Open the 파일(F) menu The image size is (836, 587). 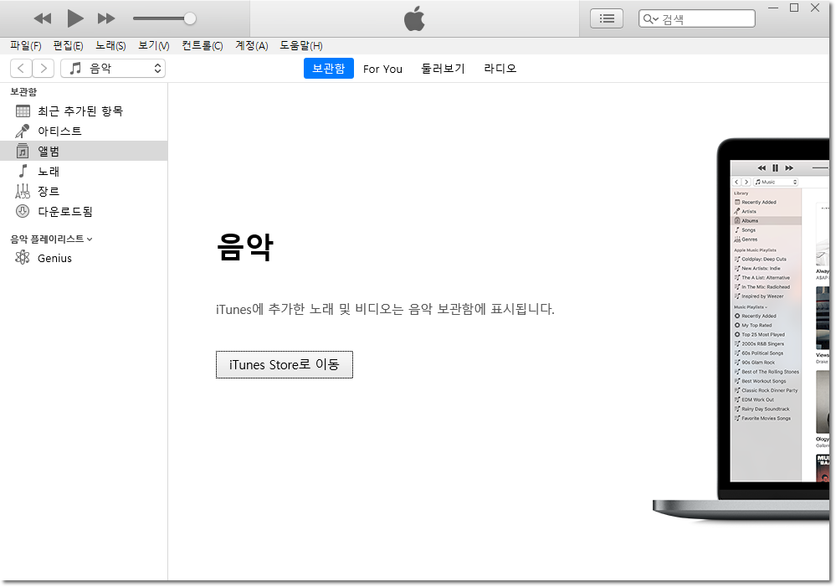point(26,46)
